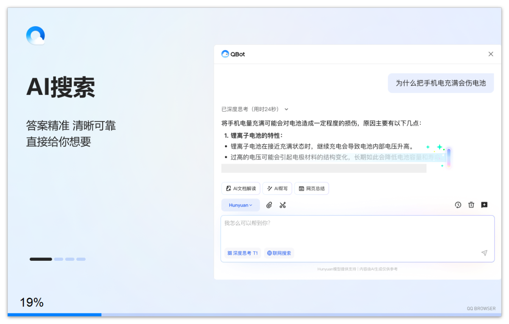Click the QBot logo icon

click(x=225, y=54)
